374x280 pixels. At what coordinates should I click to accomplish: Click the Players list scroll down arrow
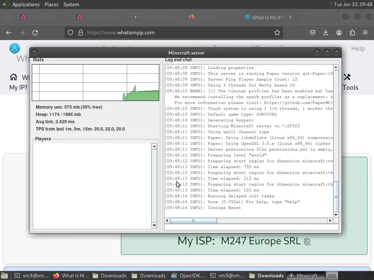[154, 225]
